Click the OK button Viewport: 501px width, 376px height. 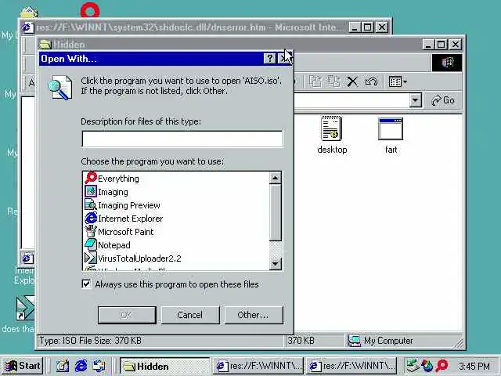(x=127, y=315)
